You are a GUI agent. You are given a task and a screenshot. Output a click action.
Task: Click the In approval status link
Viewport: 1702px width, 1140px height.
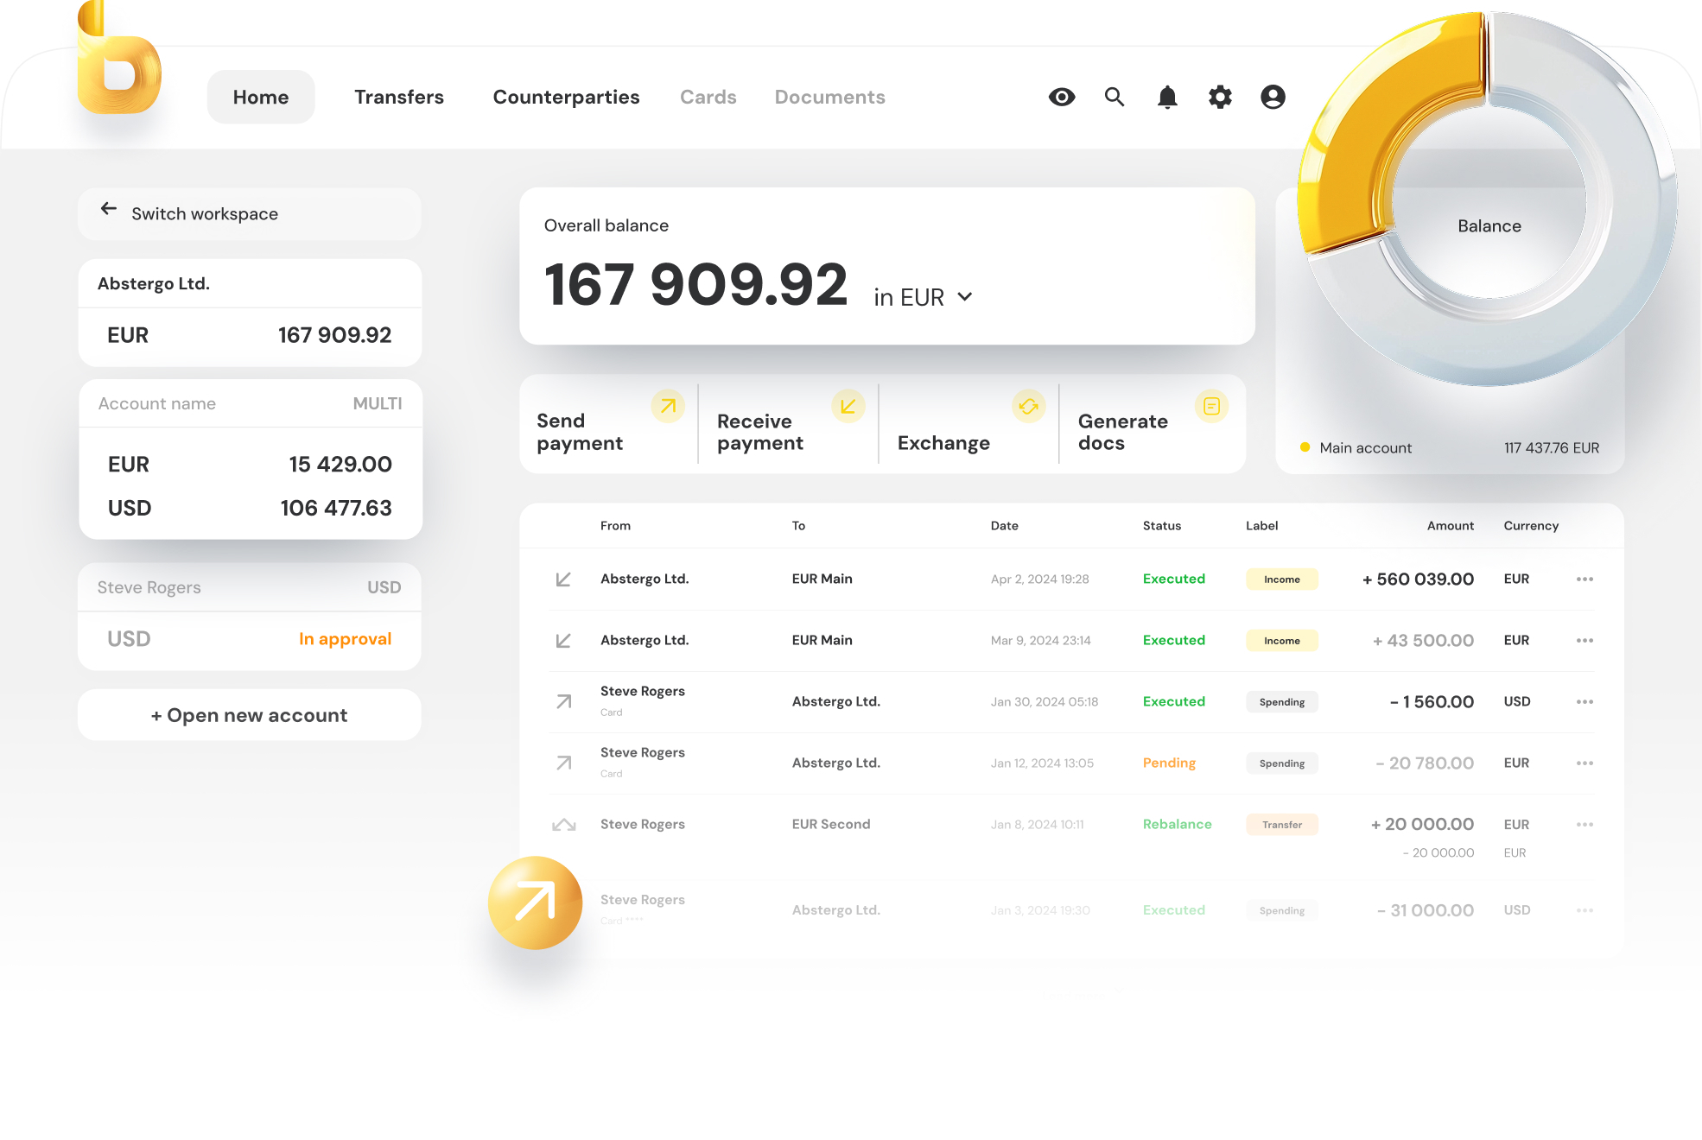345,638
